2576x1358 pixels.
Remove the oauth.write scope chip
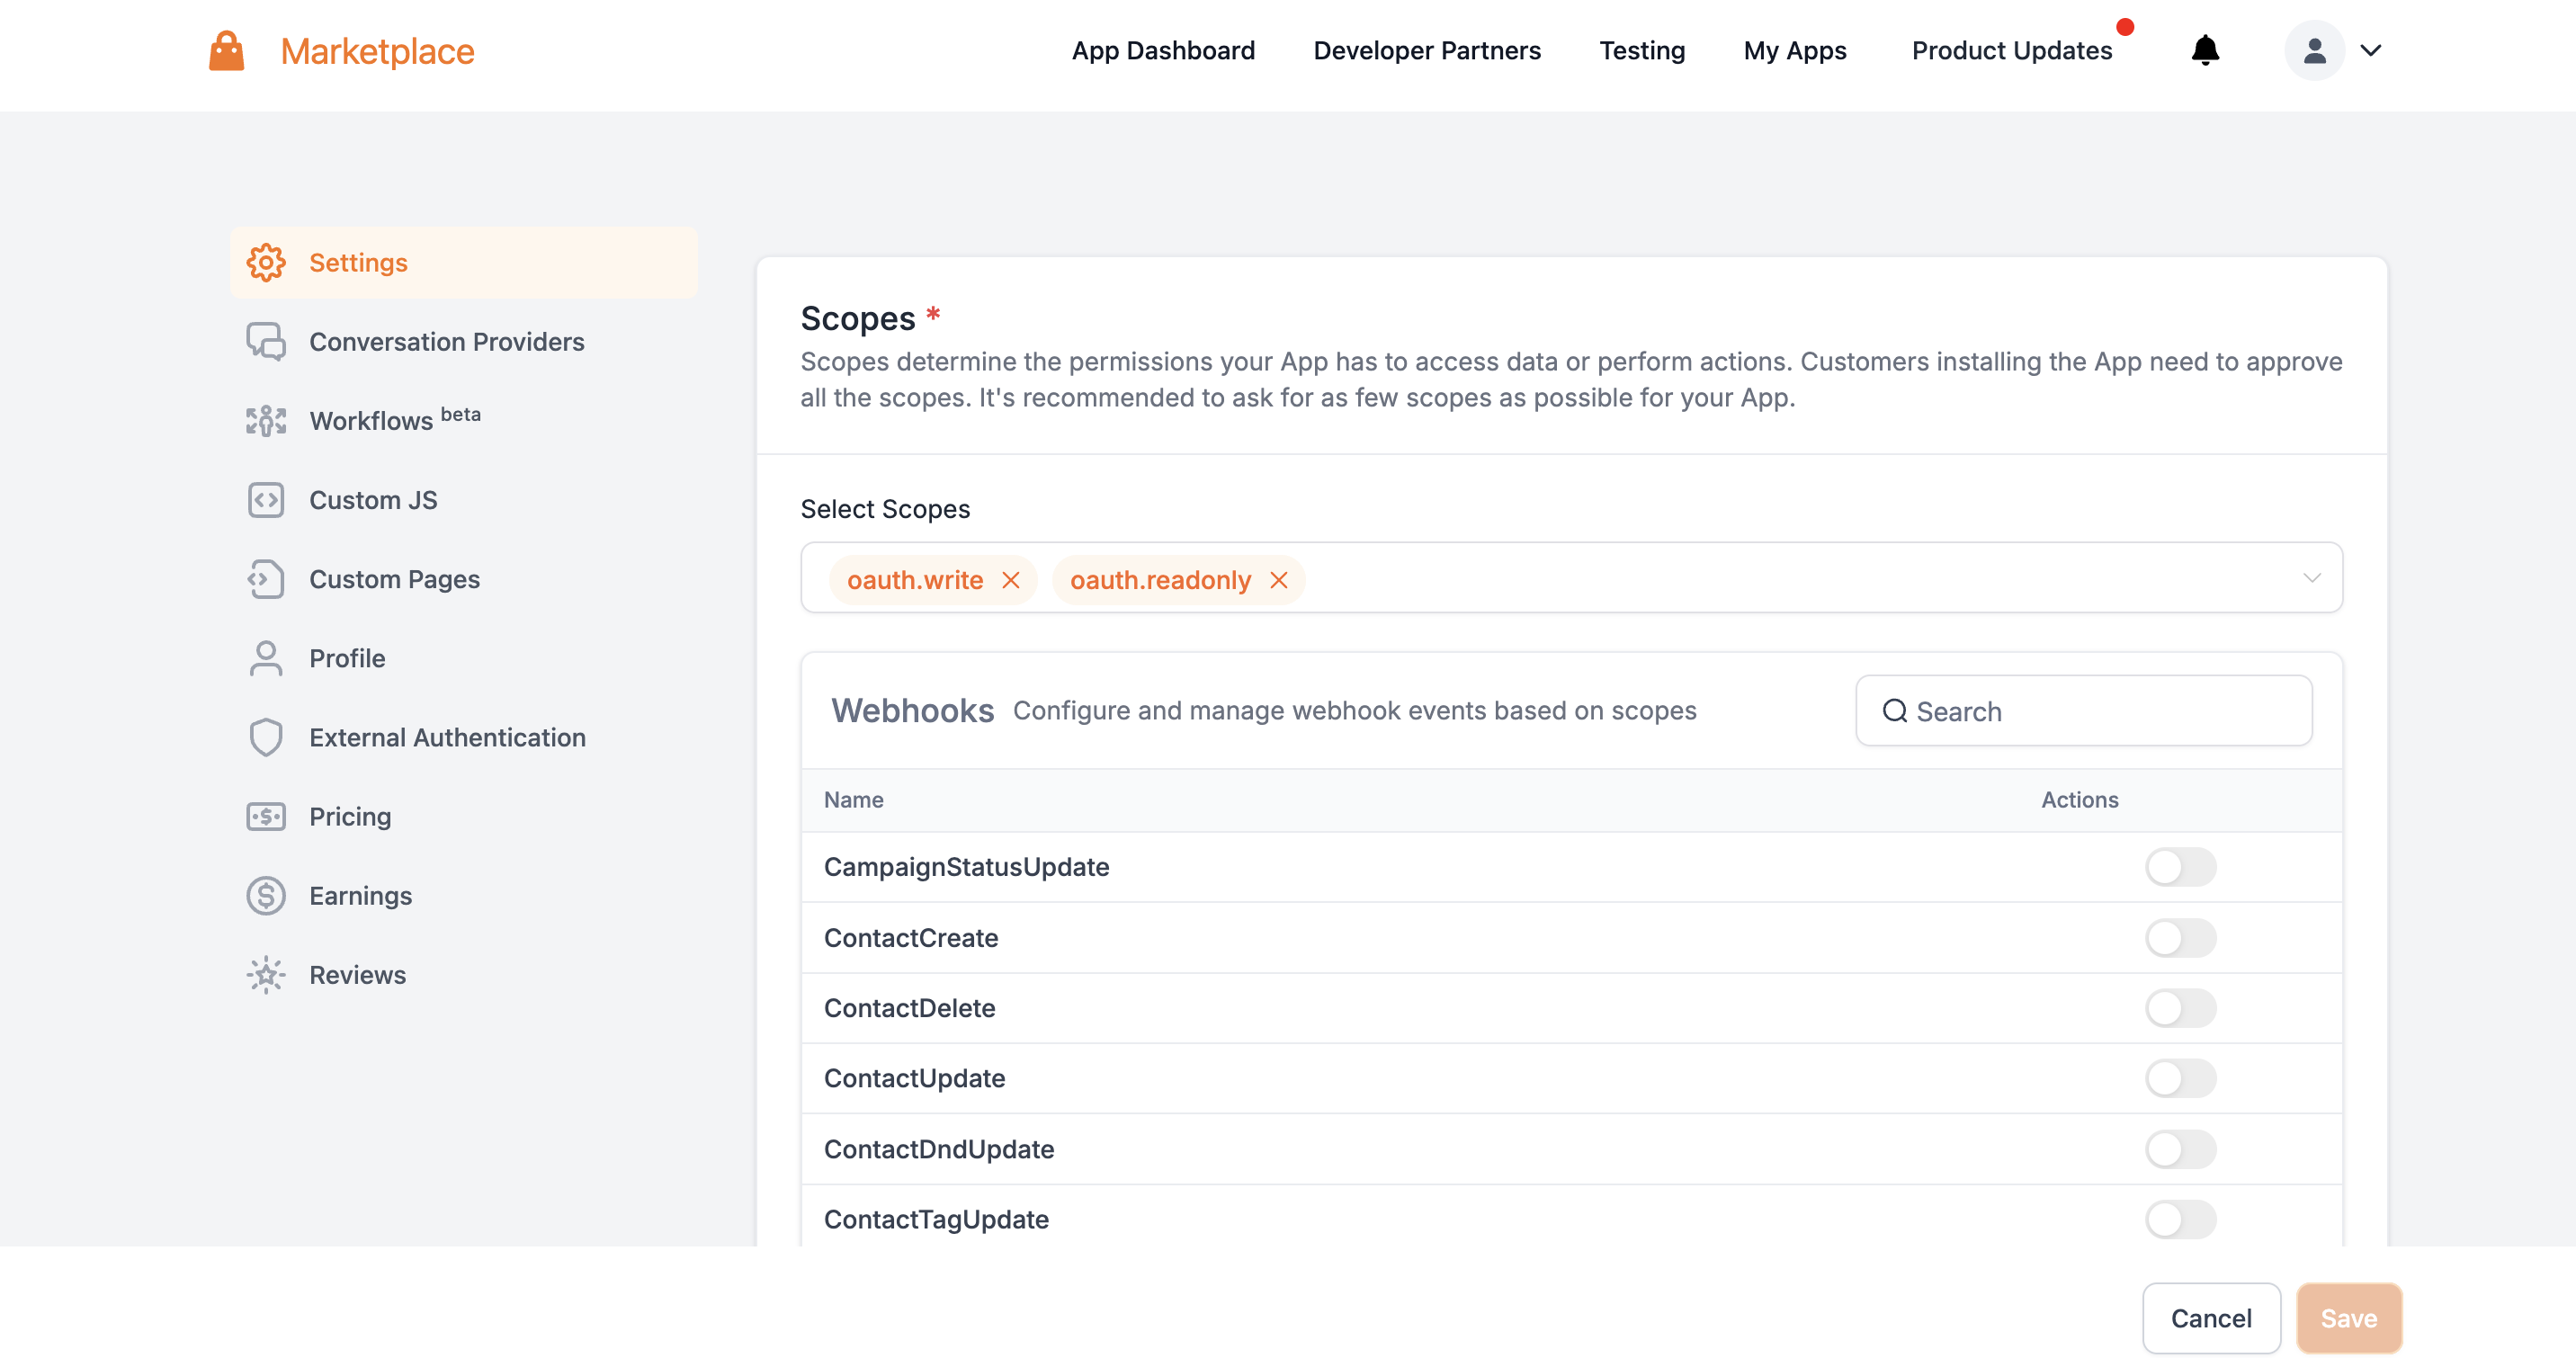point(1010,580)
